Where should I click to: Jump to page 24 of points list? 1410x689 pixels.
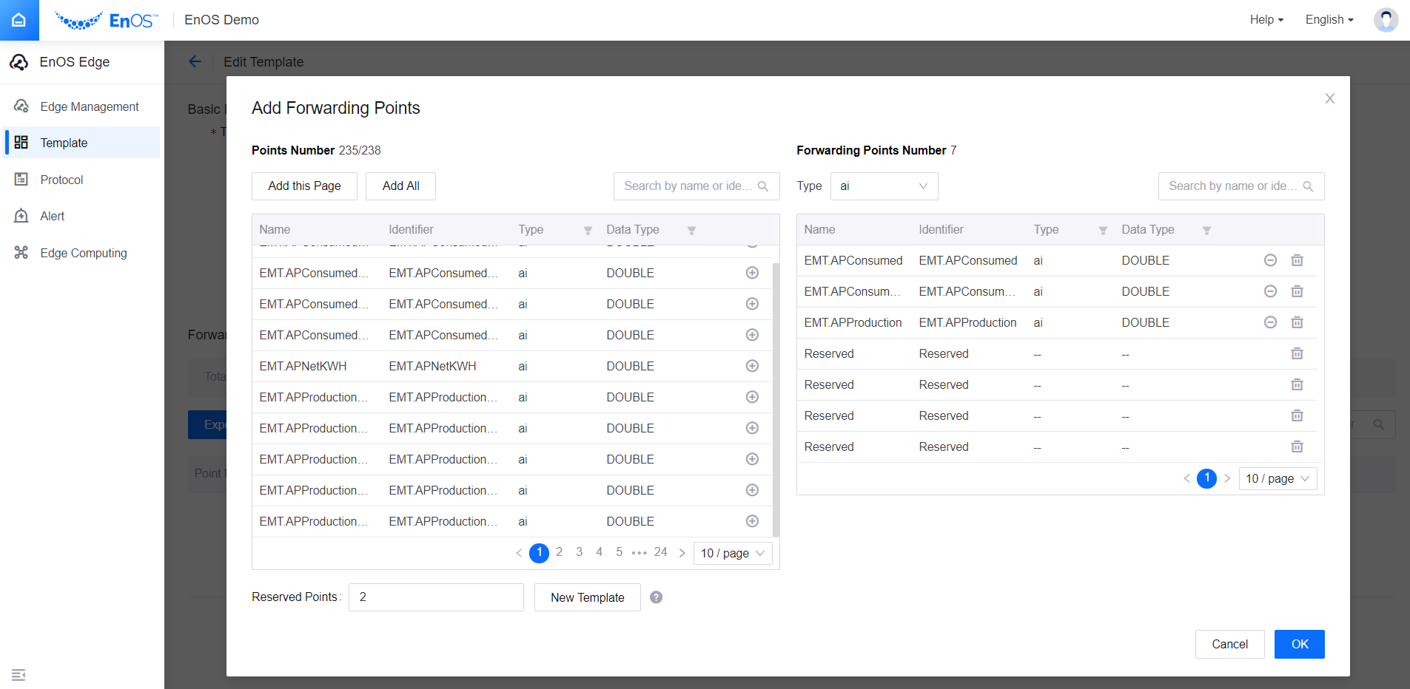coord(660,552)
